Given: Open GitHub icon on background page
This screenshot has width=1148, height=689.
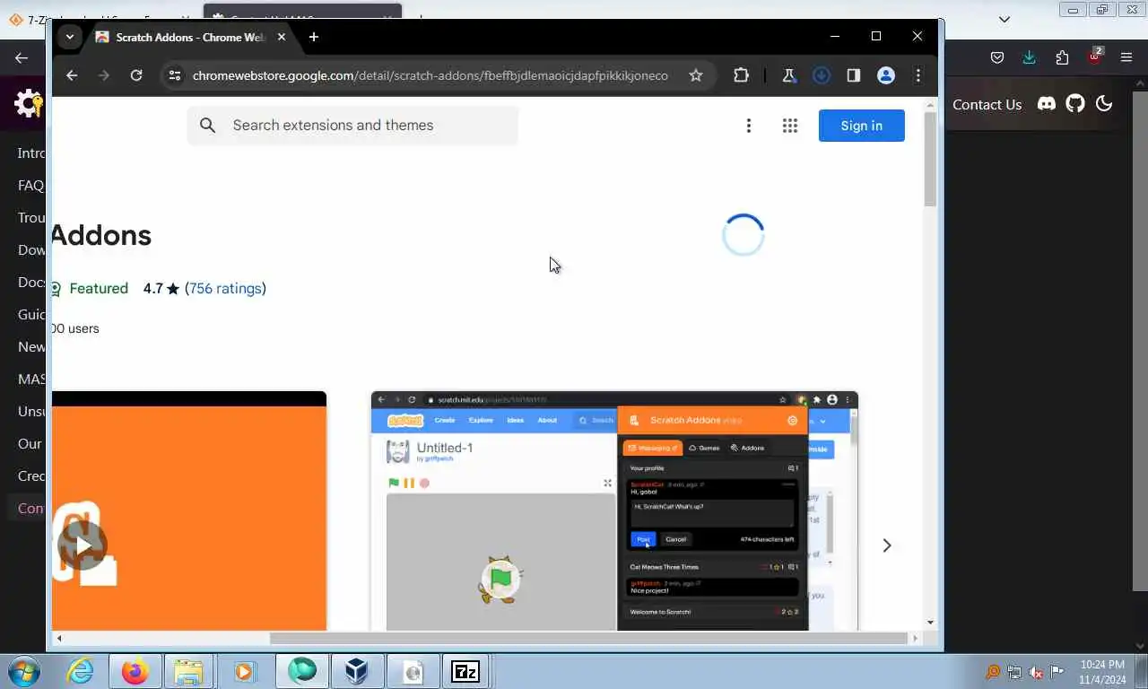Looking at the screenshot, I should [1075, 104].
